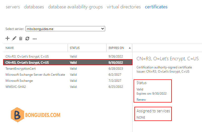Open the more options ellipsis menu
202x132 pixels.
(35, 39)
